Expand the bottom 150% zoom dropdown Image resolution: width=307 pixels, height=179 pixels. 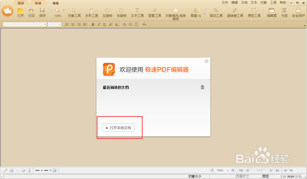click(227, 170)
